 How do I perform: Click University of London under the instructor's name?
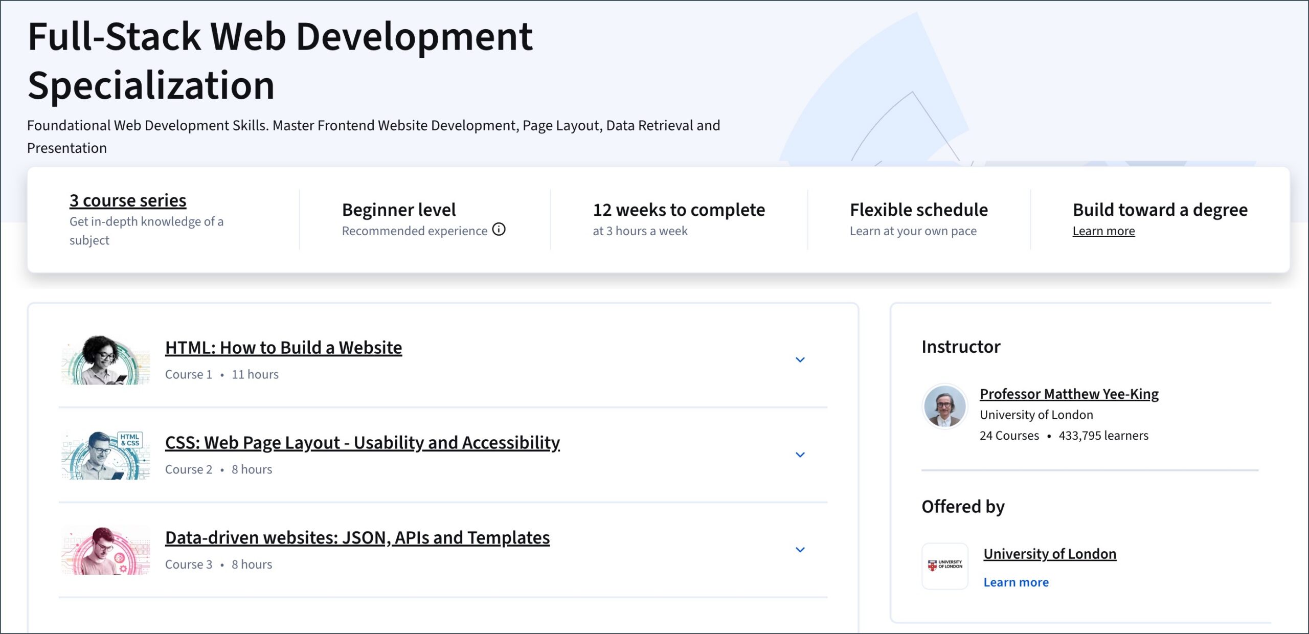[x=1036, y=415]
